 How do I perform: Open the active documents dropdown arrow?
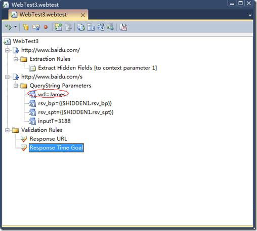(250, 15)
